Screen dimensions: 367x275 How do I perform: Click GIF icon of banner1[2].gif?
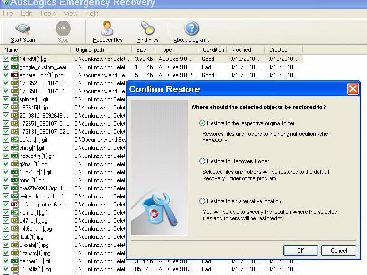pyautogui.click(x=15, y=261)
